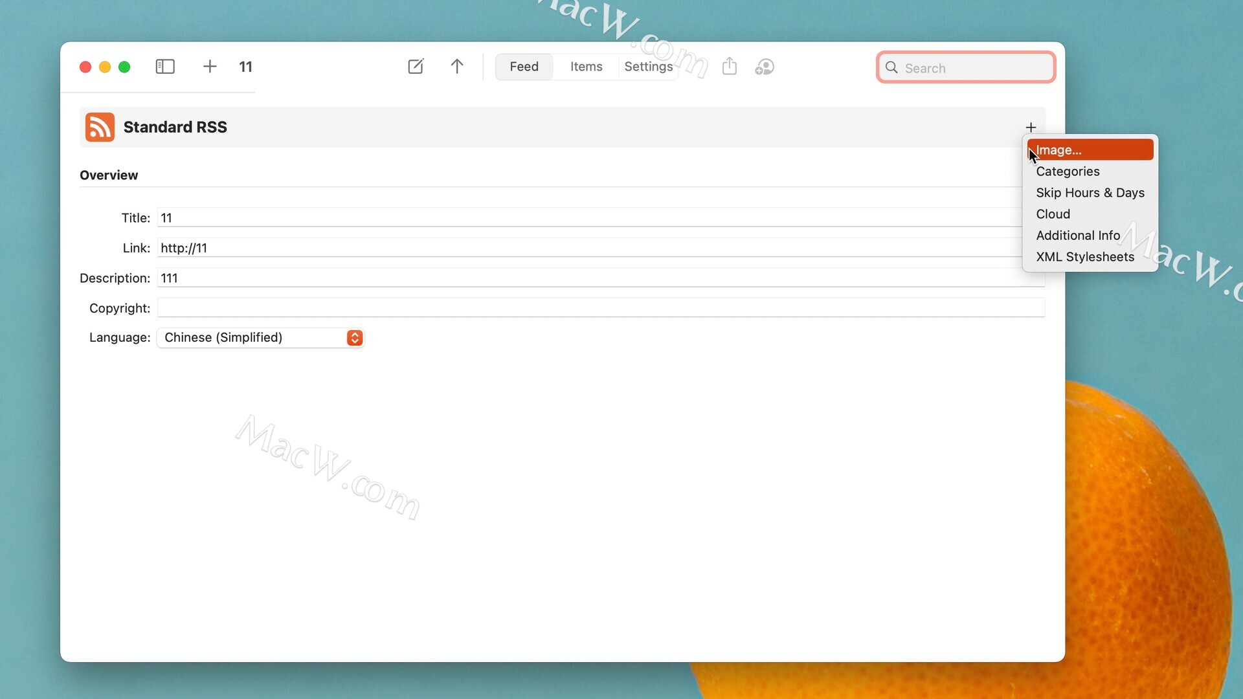Click the plus icon next to the sidebar toggle

pos(210,67)
